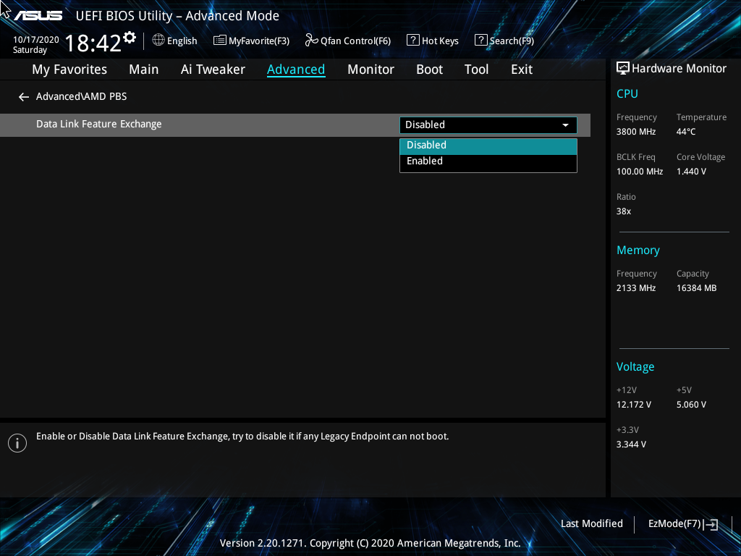Click the Hardware Monitor display icon

pyautogui.click(x=623, y=69)
